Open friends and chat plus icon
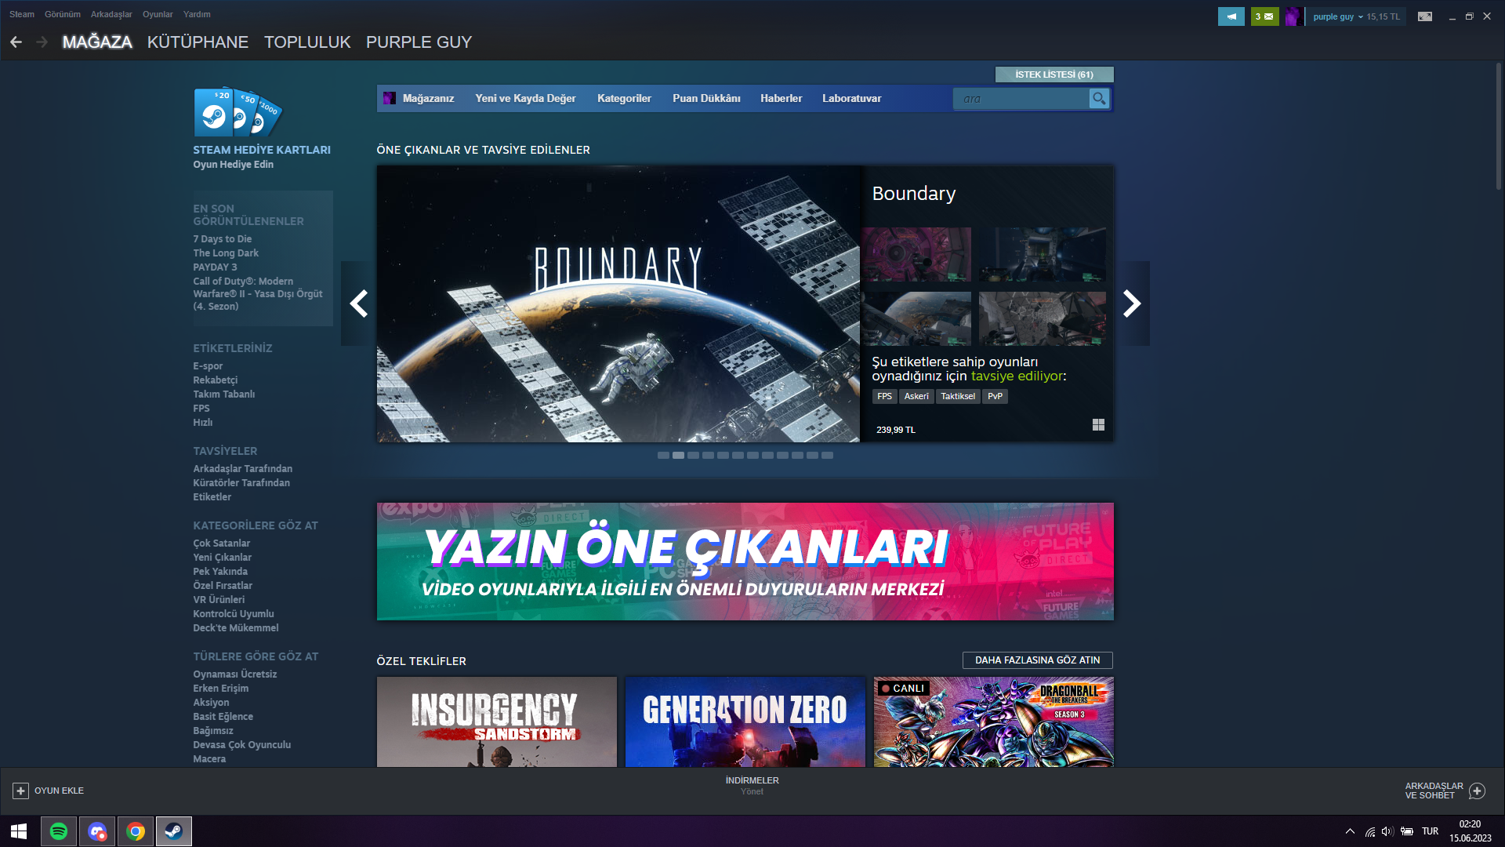Screen dimensions: 1505x847 (x=1477, y=791)
